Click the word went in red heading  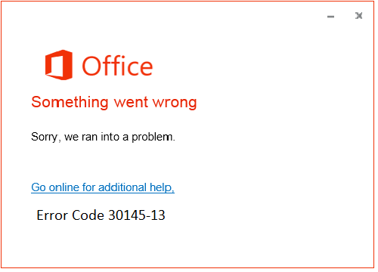tap(131, 103)
